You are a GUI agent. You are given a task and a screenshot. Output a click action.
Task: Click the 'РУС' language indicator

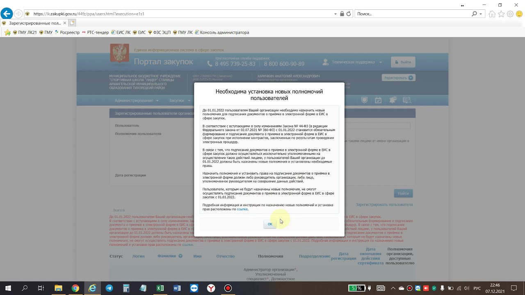click(477, 288)
